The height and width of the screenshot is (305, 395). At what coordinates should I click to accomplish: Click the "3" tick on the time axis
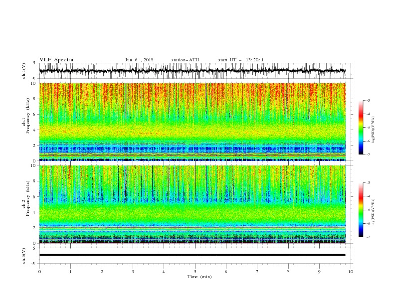(133, 272)
